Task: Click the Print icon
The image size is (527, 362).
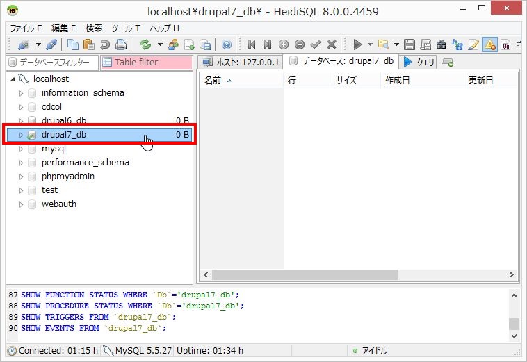Action: click(121, 44)
